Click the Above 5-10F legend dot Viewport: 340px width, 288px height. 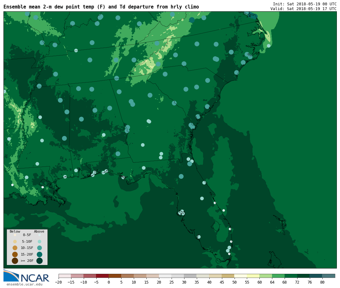[39, 242]
